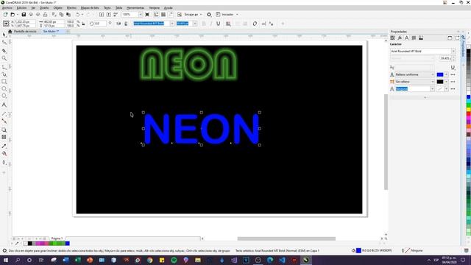Click the Import icon in the toolbar
This screenshot has width=471, height=265.
point(102,15)
